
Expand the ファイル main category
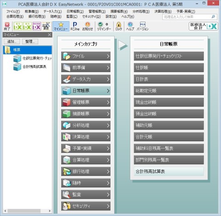(x=86, y=56)
